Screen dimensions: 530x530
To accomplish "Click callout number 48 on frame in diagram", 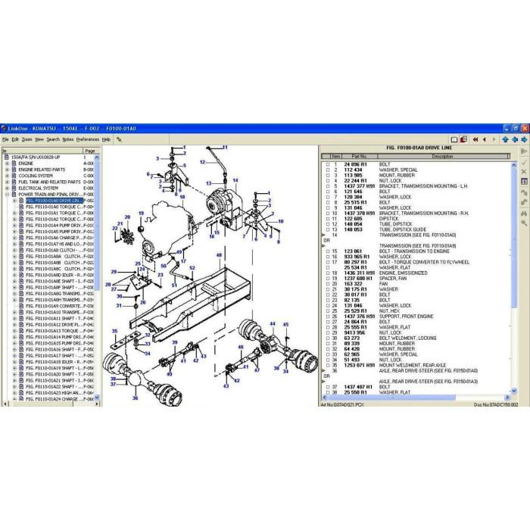I will 219,255.
